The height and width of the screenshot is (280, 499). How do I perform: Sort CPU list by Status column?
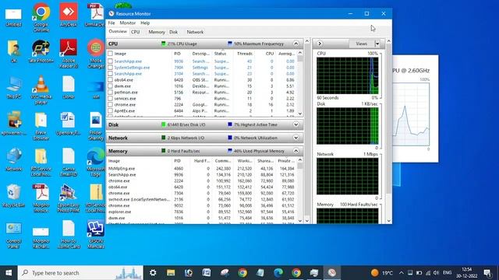[x=220, y=54]
